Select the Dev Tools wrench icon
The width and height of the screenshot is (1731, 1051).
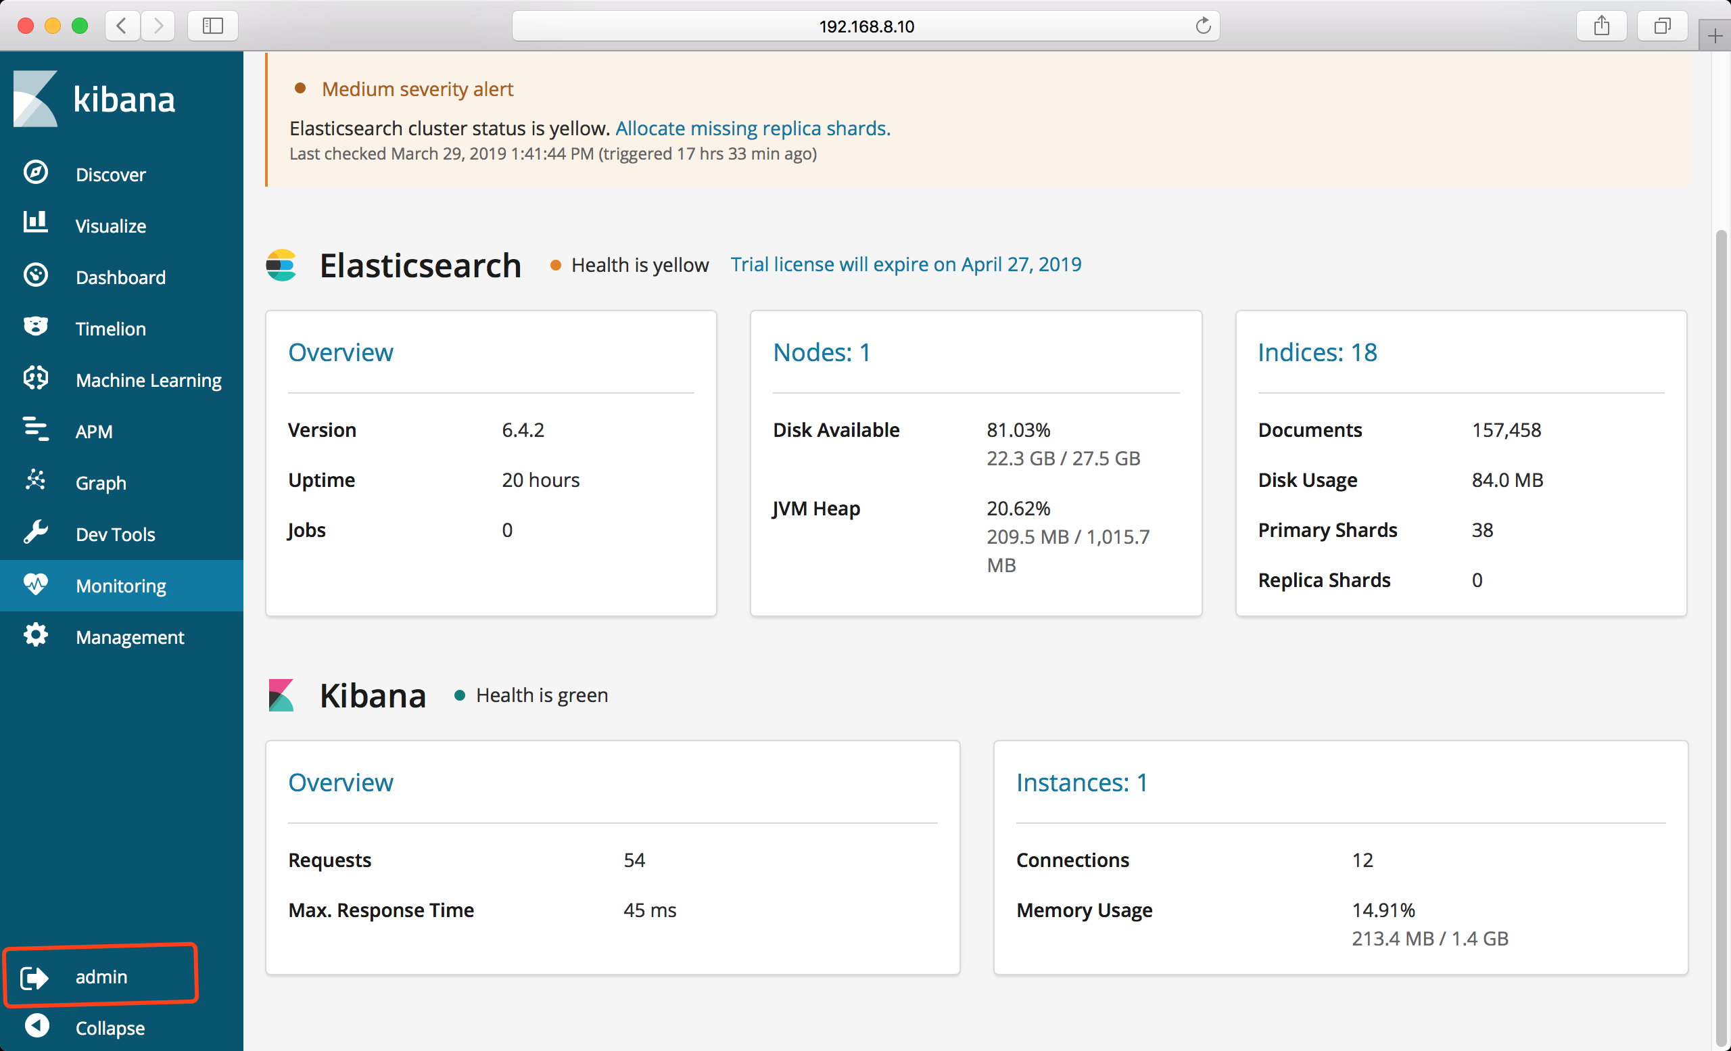coord(35,532)
